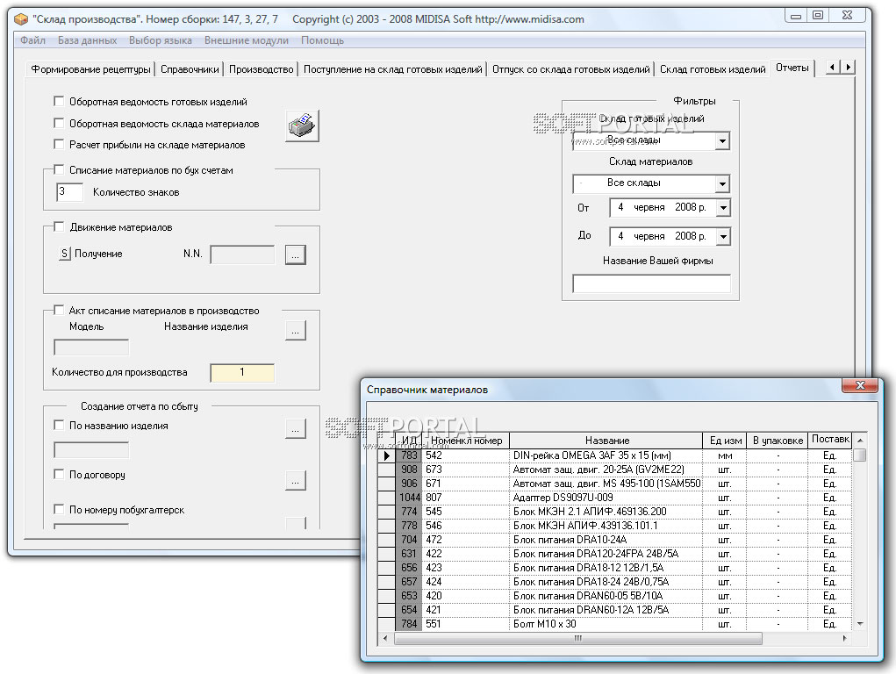This screenshot has width=896, height=674.
Task: Maximize the main Склад производства window
Action: [x=818, y=16]
